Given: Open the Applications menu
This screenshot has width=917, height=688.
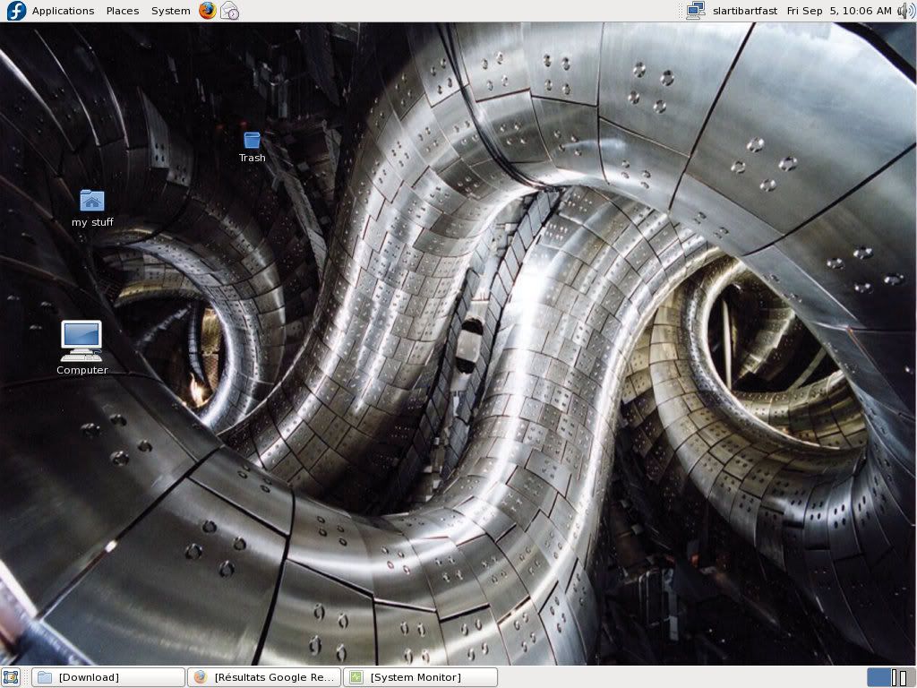Looking at the screenshot, I should tap(63, 11).
